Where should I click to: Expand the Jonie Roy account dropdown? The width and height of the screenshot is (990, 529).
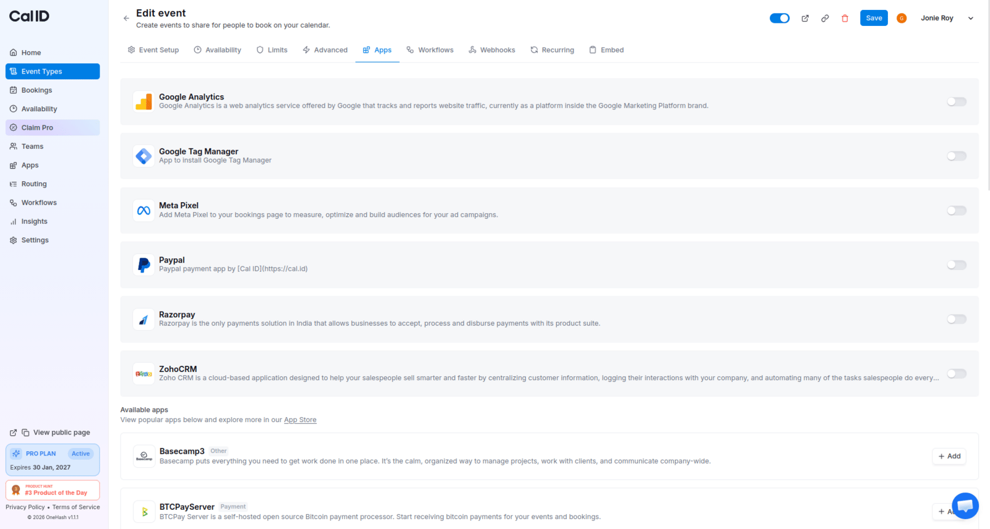click(x=971, y=19)
